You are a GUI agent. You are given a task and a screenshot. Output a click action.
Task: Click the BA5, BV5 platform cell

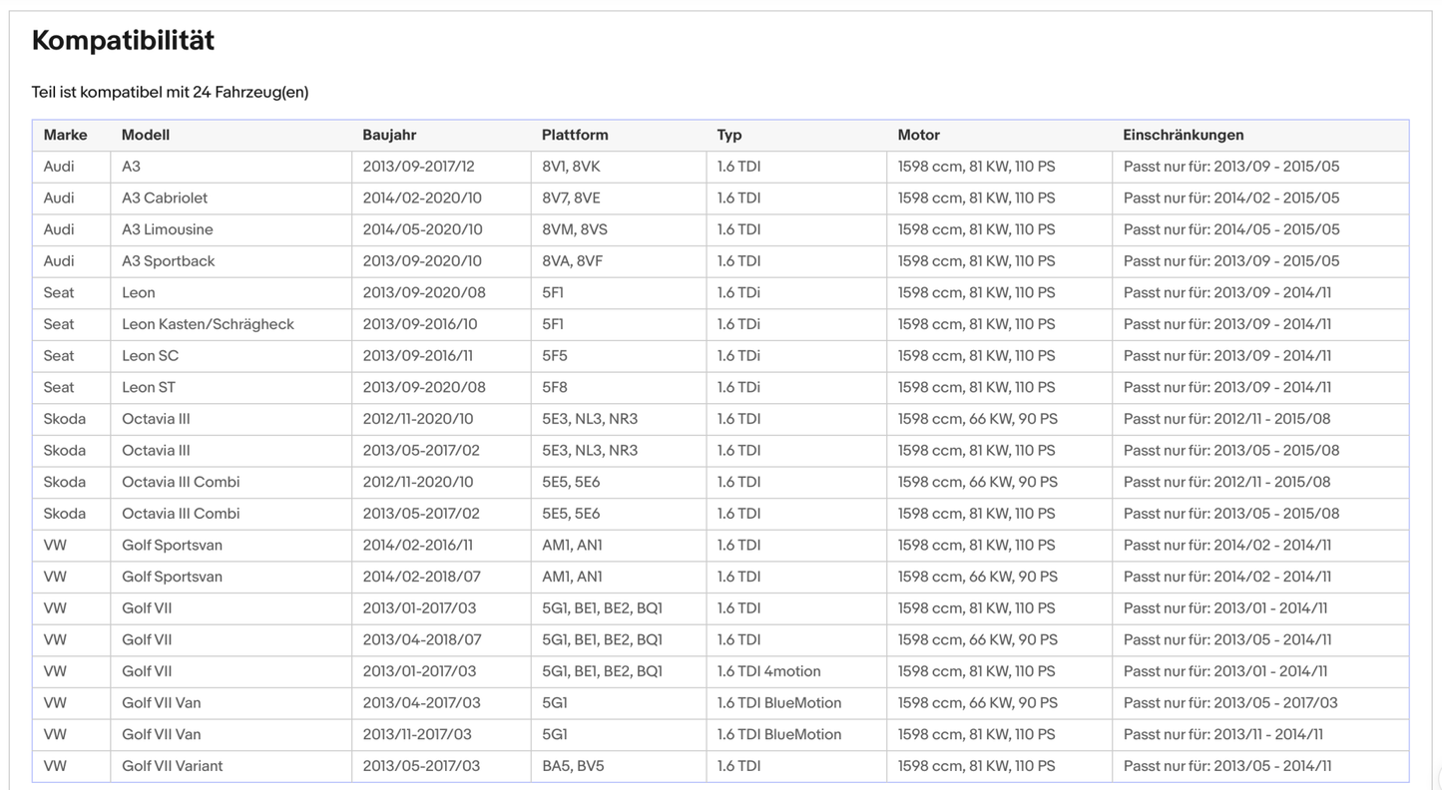619,766
